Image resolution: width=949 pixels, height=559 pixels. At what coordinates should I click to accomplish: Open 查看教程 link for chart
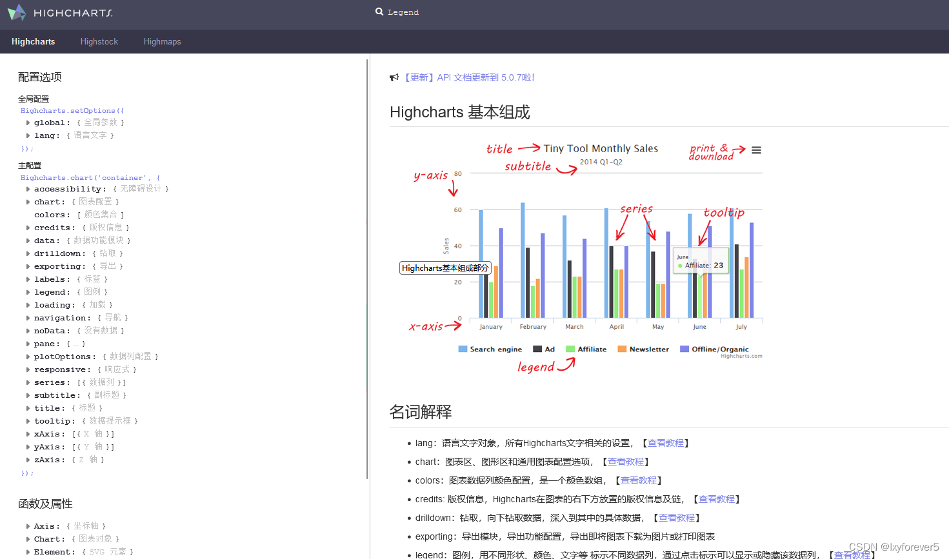[626, 462]
